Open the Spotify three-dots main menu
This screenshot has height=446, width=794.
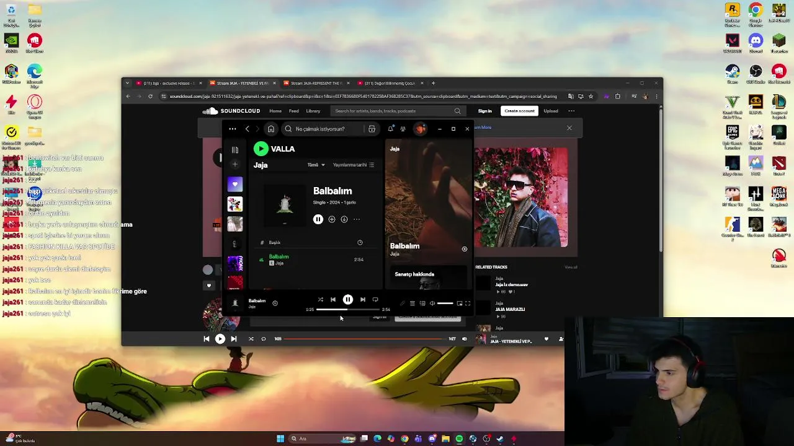click(x=233, y=129)
